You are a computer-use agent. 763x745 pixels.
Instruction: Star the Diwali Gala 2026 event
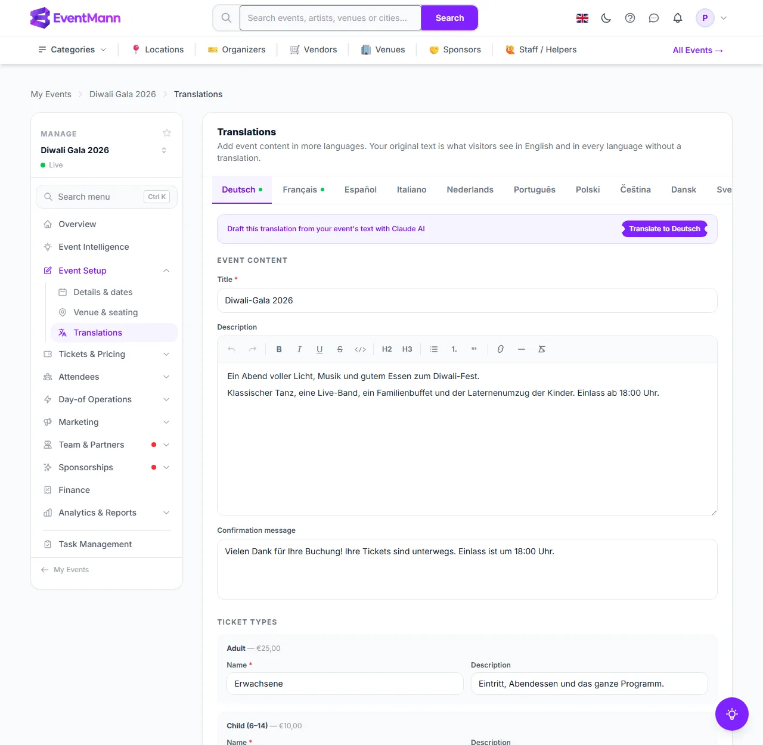click(167, 133)
